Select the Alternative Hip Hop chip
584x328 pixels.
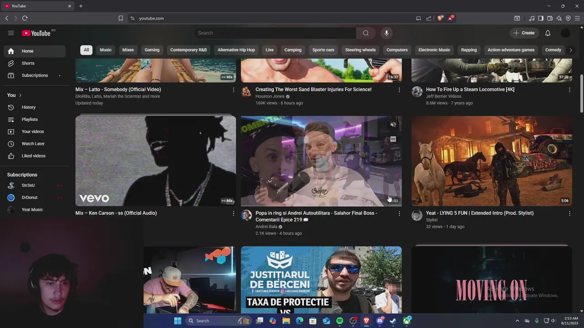236,50
